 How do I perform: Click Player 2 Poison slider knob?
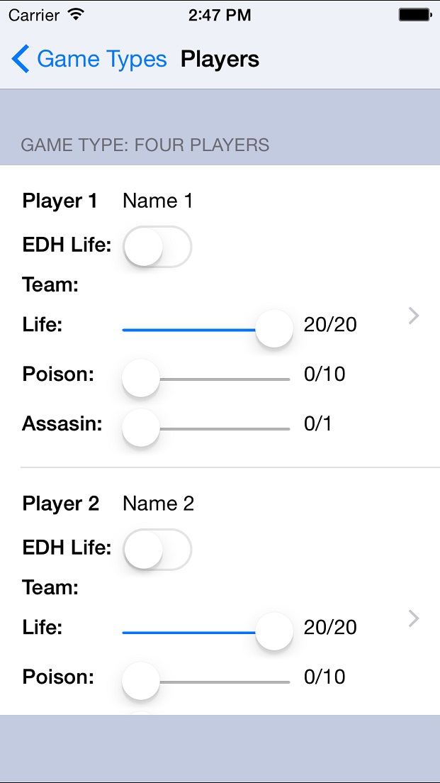point(141,681)
